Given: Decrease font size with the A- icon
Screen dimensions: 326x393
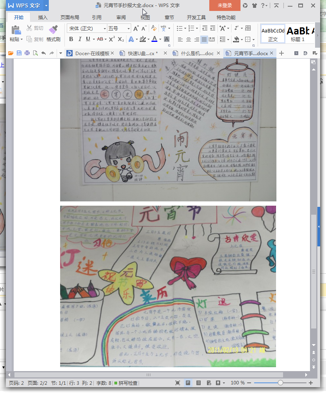Looking at the screenshot, I should [x=144, y=28].
